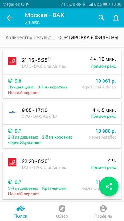The width and height of the screenshot is (124, 221).
Task: Open flight 9:05 - 17:10 details
Action: click(62, 113)
